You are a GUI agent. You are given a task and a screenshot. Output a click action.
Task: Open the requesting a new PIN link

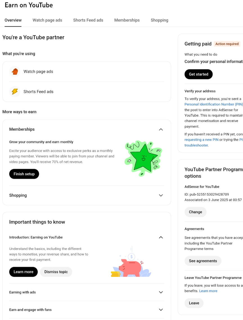pyautogui.click(x=201, y=140)
